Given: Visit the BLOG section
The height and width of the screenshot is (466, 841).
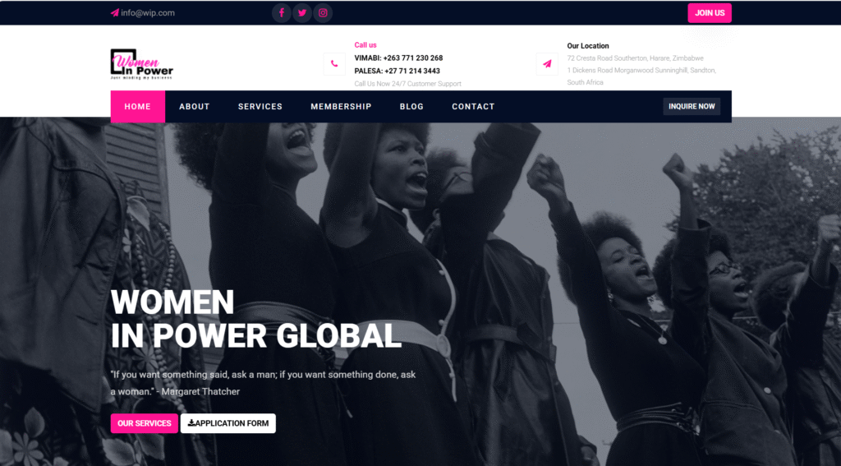Looking at the screenshot, I should click(411, 106).
